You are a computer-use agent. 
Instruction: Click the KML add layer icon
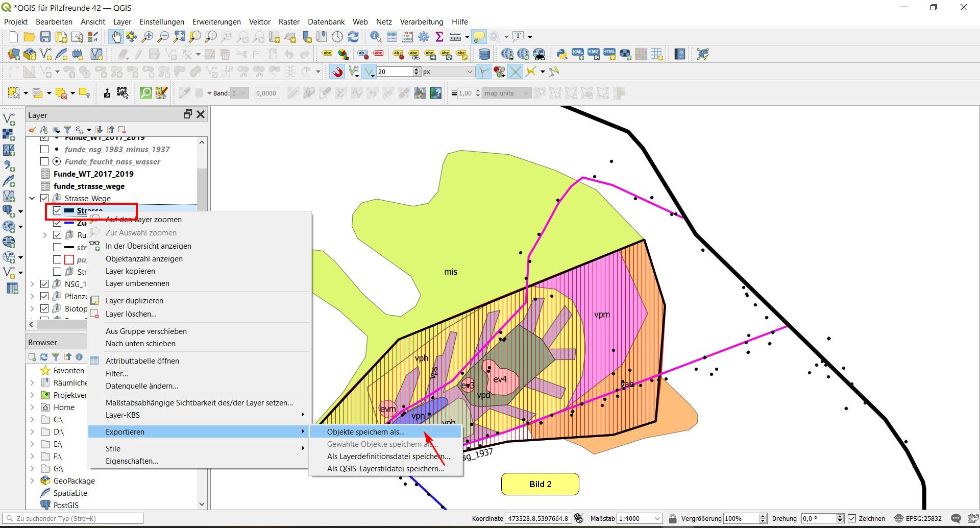pos(578,54)
